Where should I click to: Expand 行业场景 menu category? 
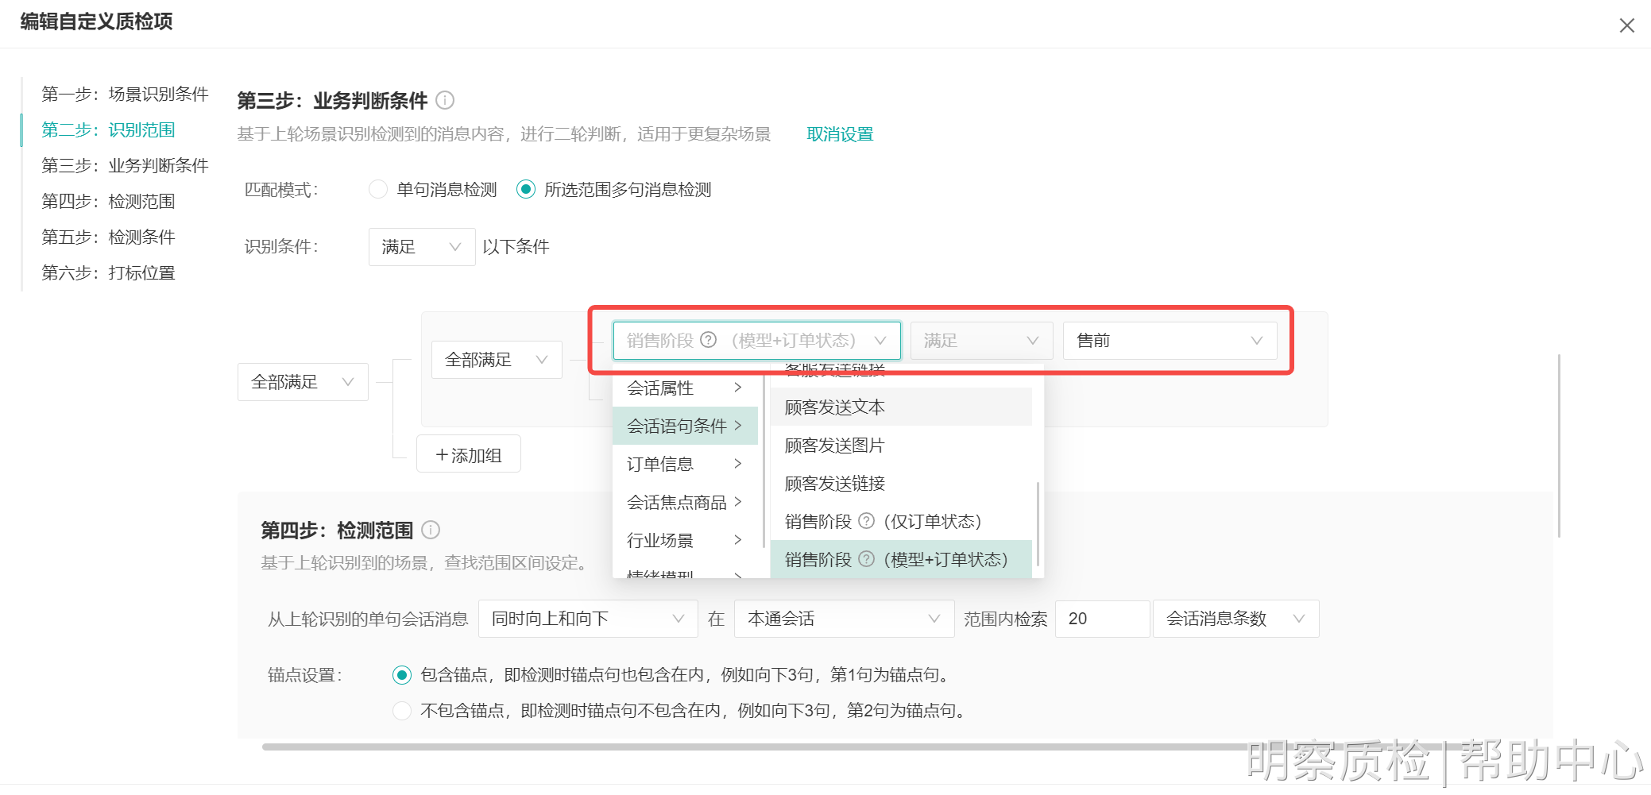click(685, 540)
